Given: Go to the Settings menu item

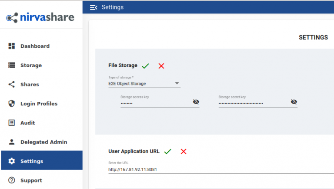Looking at the screenshot, I should (42, 160).
